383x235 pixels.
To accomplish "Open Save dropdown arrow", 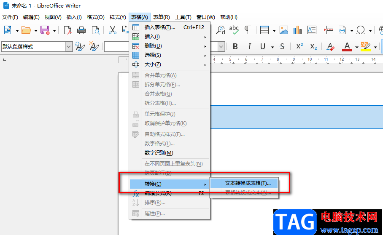I will click(x=54, y=31).
